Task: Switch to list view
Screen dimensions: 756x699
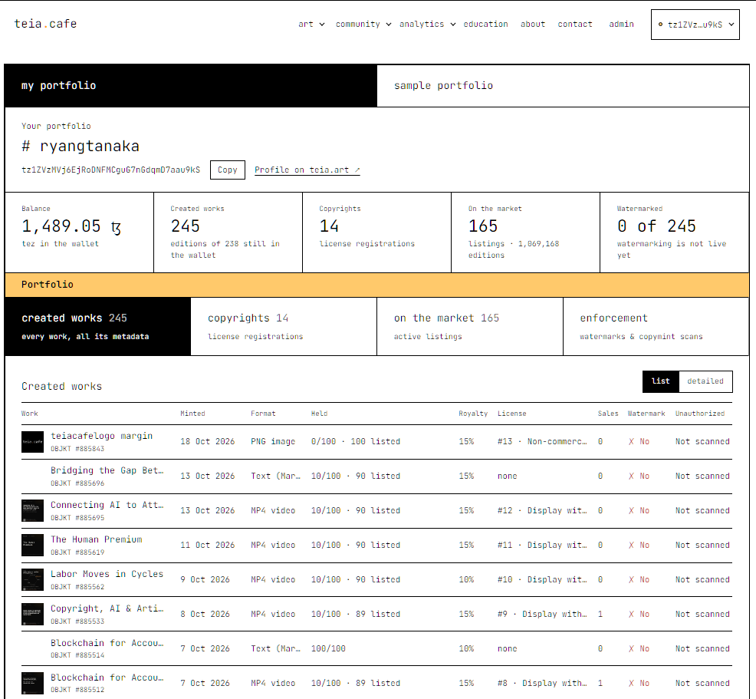Action: click(x=660, y=381)
